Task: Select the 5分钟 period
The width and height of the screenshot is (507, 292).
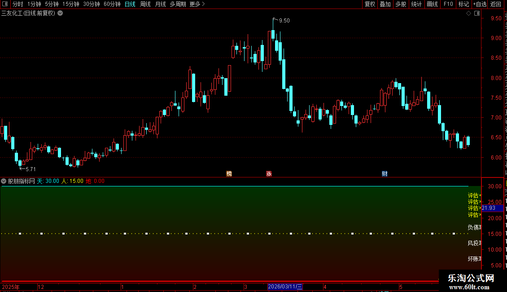Action: [x=52, y=4]
